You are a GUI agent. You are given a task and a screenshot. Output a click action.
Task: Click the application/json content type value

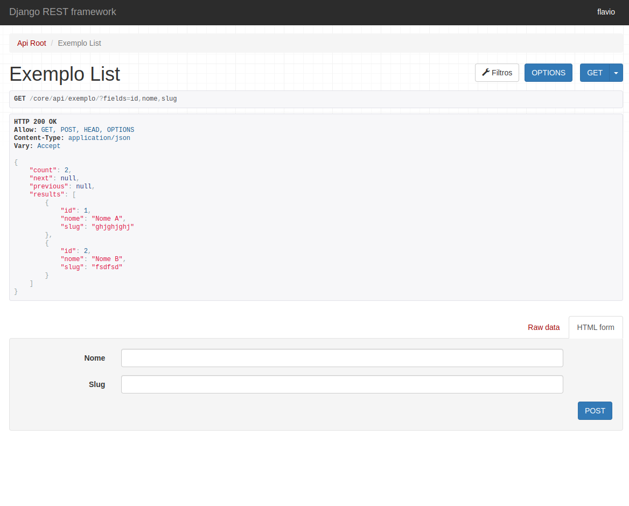[x=99, y=138]
